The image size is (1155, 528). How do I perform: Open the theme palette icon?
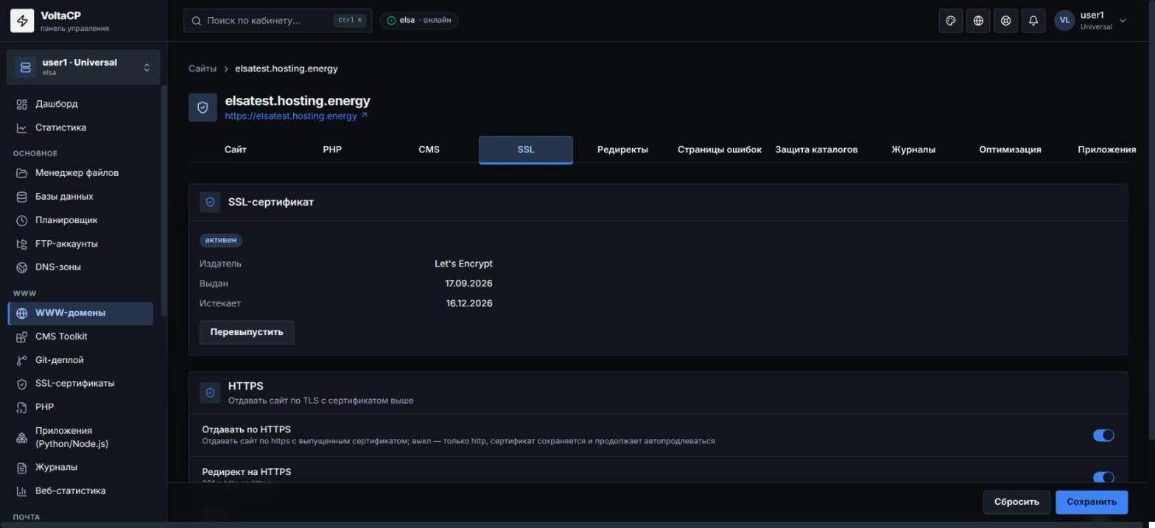950,21
